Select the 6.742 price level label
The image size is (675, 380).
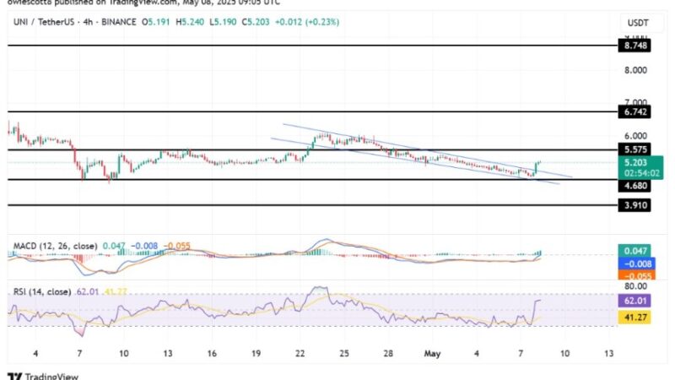pyautogui.click(x=634, y=112)
